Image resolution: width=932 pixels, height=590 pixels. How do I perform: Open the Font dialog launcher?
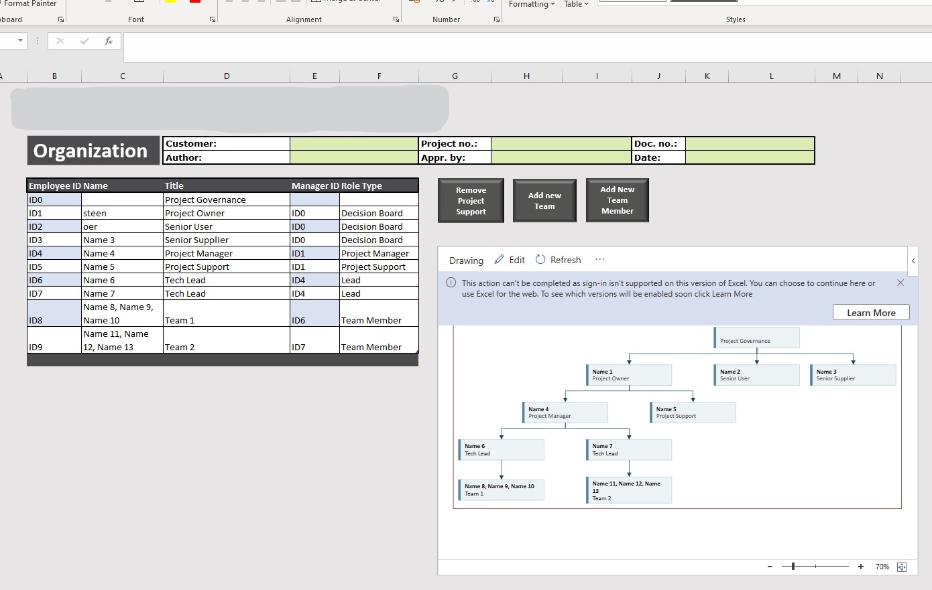(x=213, y=19)
